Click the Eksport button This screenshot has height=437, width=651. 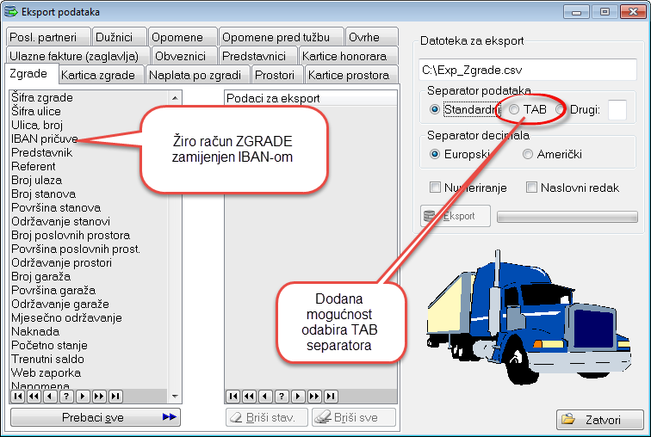pyautogui.click(x=455, y=216)
